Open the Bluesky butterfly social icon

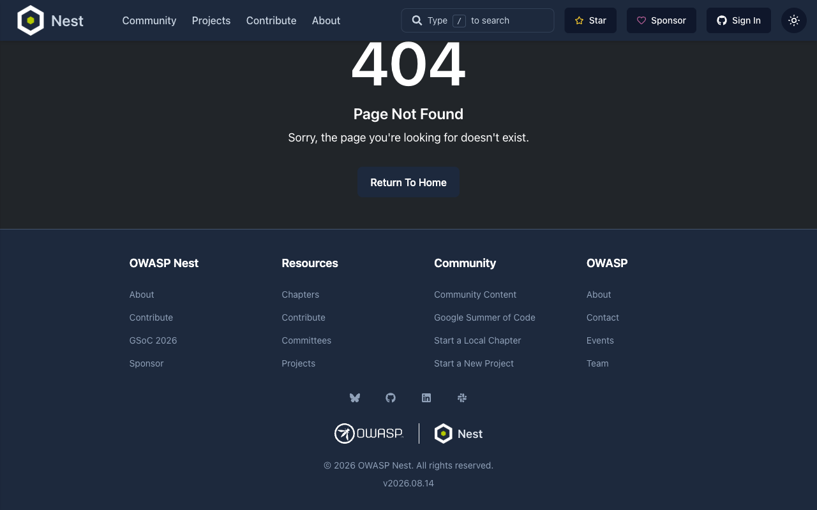355,398
